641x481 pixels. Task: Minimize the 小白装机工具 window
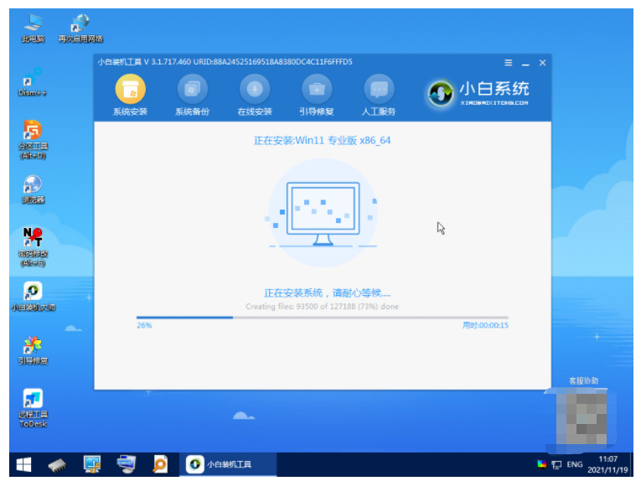525,64
